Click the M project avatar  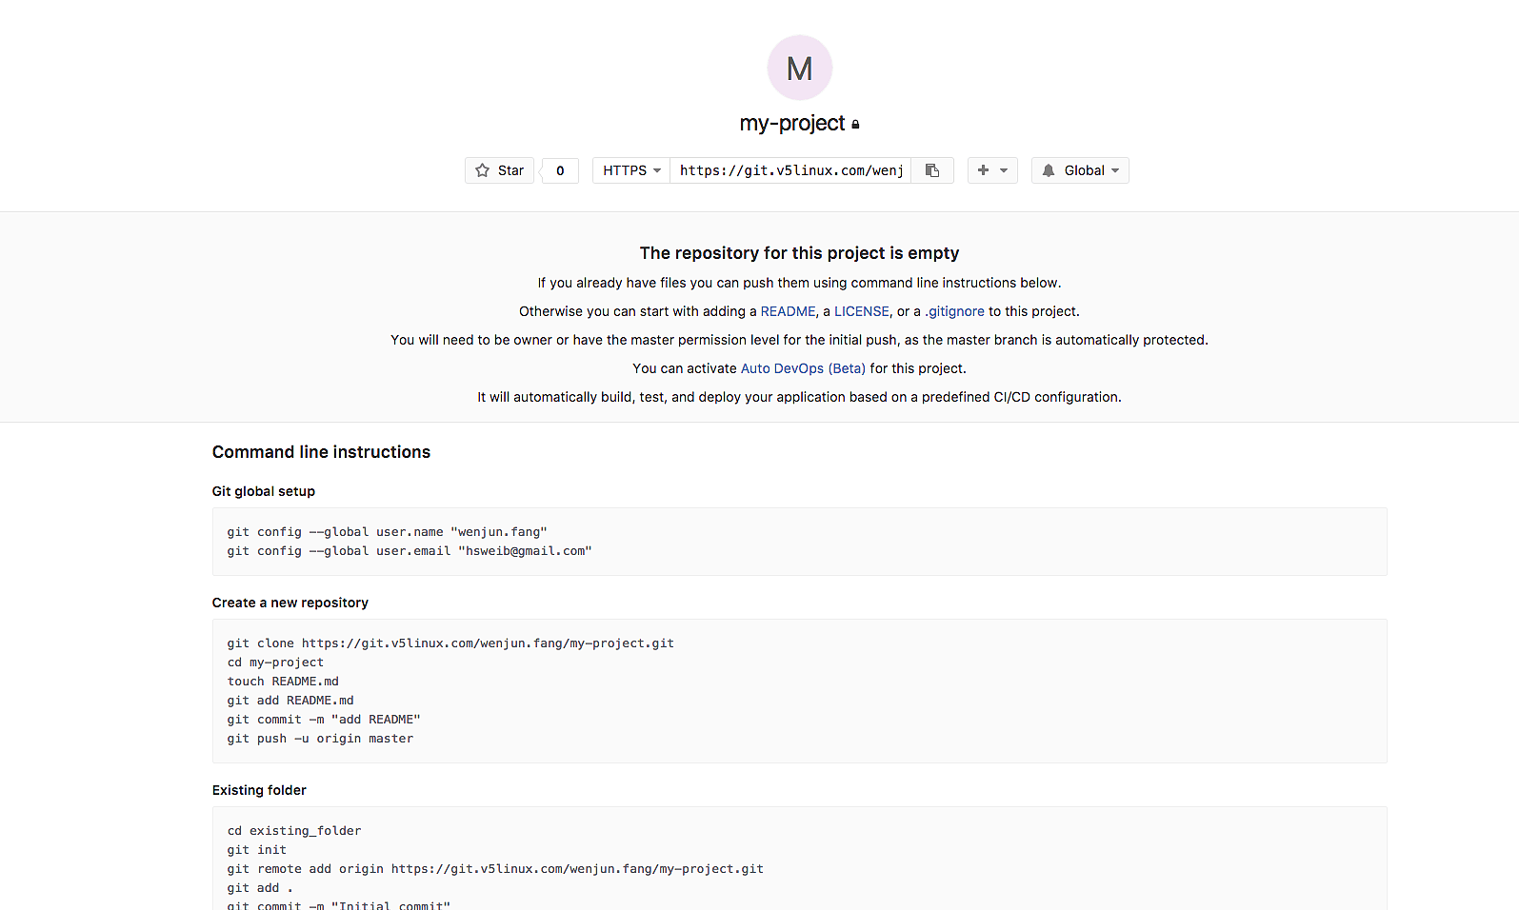[x=799, y=68]
